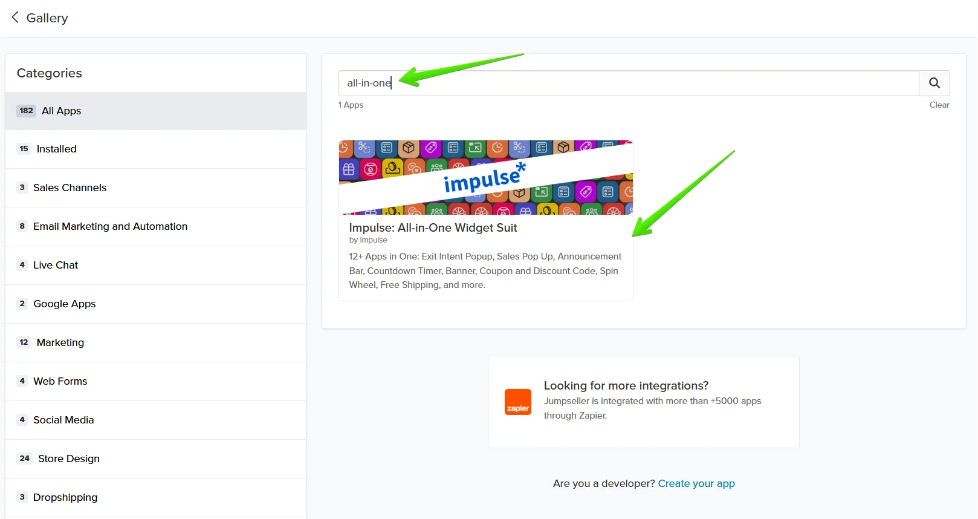Filter by Social Media category
The height and width of the screenshot is (519, 978).
(155, 420)
